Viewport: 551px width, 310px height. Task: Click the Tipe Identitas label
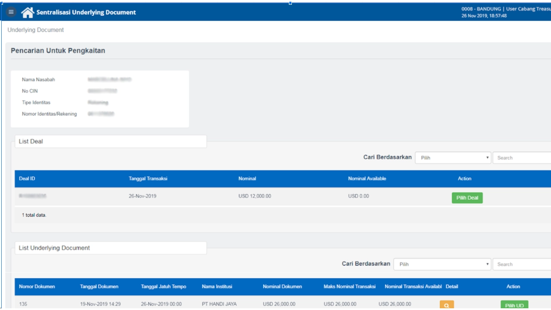(36, 102)
